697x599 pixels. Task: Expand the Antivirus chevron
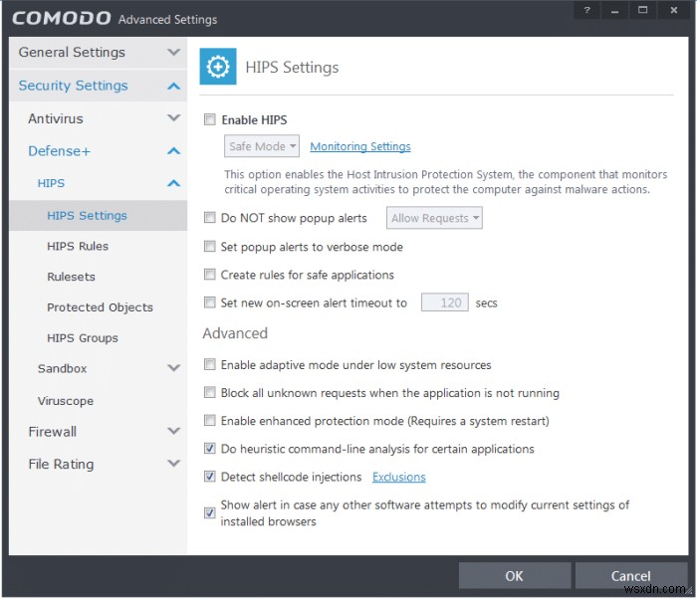point(174,117)
